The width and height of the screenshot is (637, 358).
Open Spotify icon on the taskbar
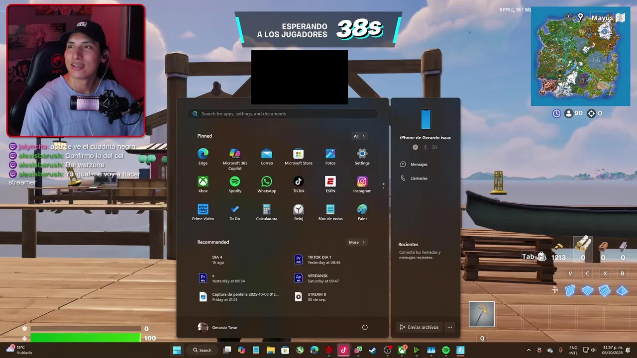coord(446,350)
